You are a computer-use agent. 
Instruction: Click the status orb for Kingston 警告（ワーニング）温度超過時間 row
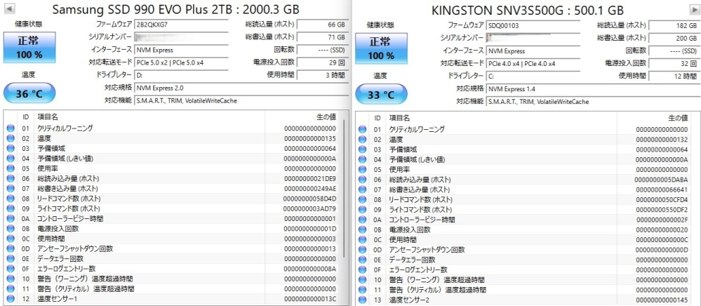pyautogui.click(x=363, y=280)
